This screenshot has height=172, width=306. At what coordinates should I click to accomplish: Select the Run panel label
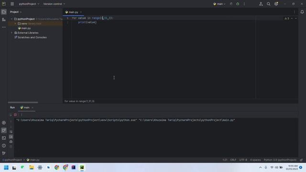(12, 107)
